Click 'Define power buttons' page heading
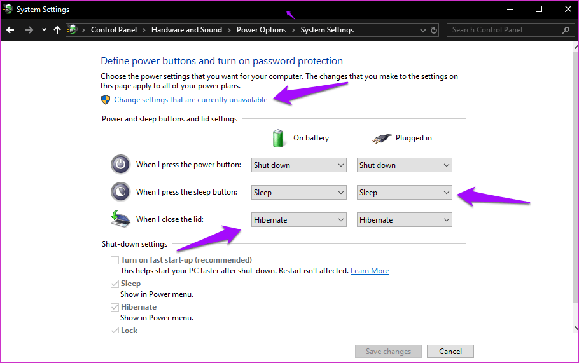The image size is (579, 363). click(x=221, y=61)
